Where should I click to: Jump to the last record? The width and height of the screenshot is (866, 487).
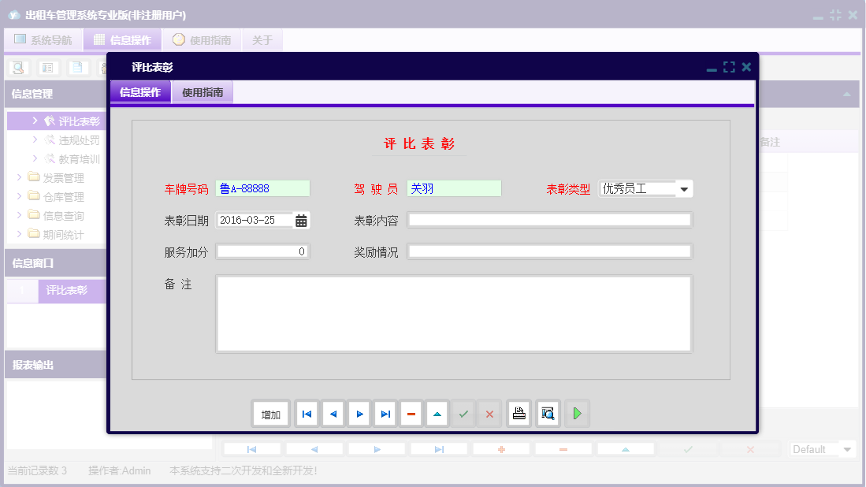pyautogui.click(x=385, y=413)
